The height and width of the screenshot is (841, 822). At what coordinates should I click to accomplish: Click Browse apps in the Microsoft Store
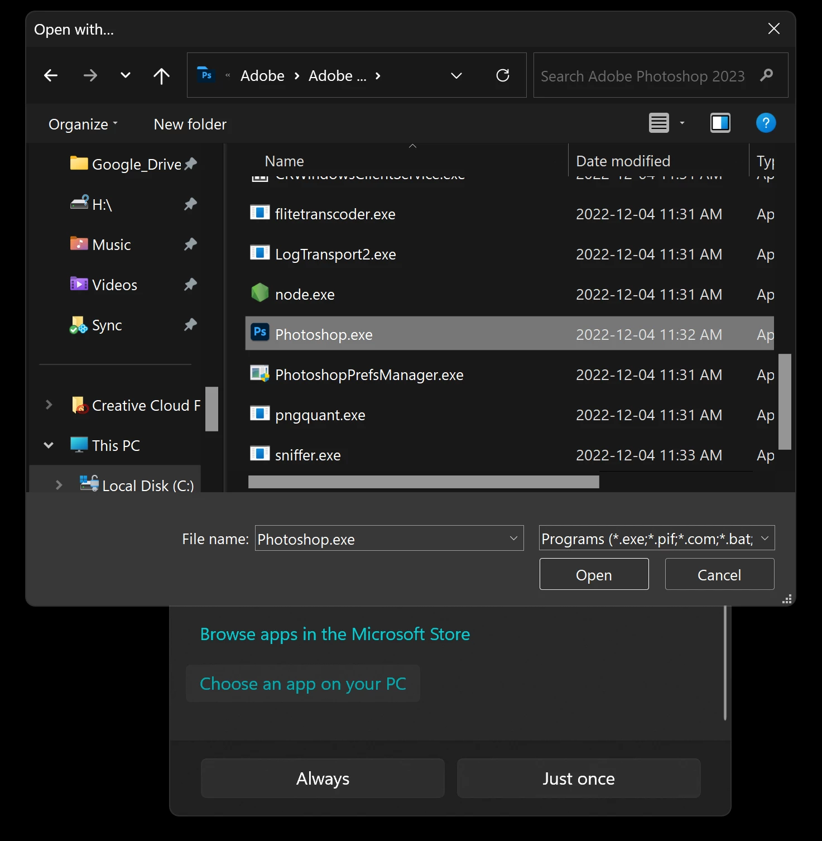(x=335, y=635)
